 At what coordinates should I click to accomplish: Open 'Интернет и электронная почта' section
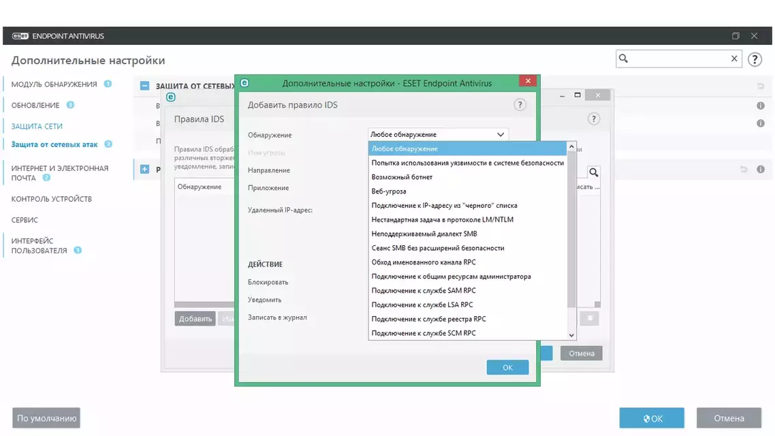[x=60, y=173]
